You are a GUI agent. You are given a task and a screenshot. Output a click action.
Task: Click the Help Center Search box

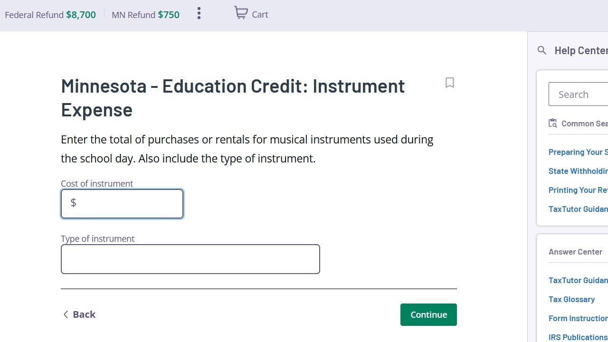579,94
